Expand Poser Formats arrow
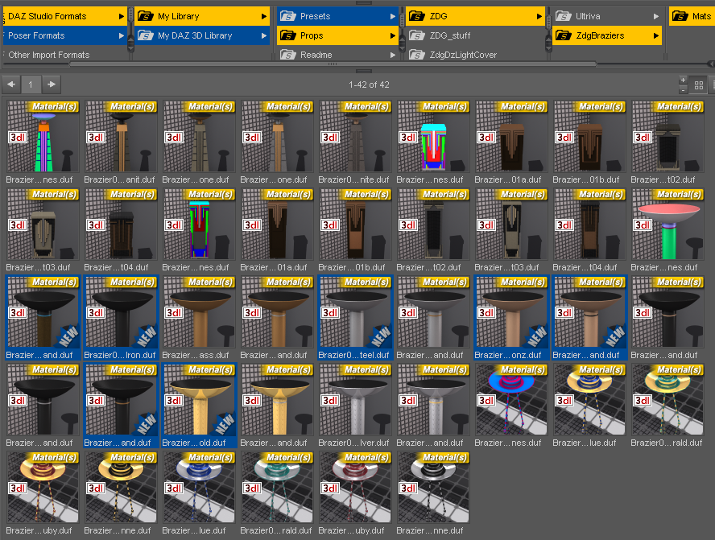Viewport: 715px width, 540px height. pyautogui.click(x=122, y=35)
